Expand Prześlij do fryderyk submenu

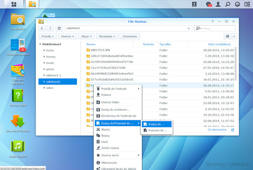pos(118,89)
